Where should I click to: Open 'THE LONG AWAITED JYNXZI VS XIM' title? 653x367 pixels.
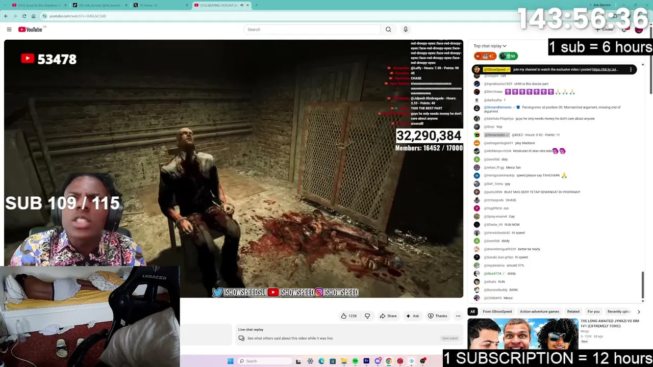[x=610, y=324]
